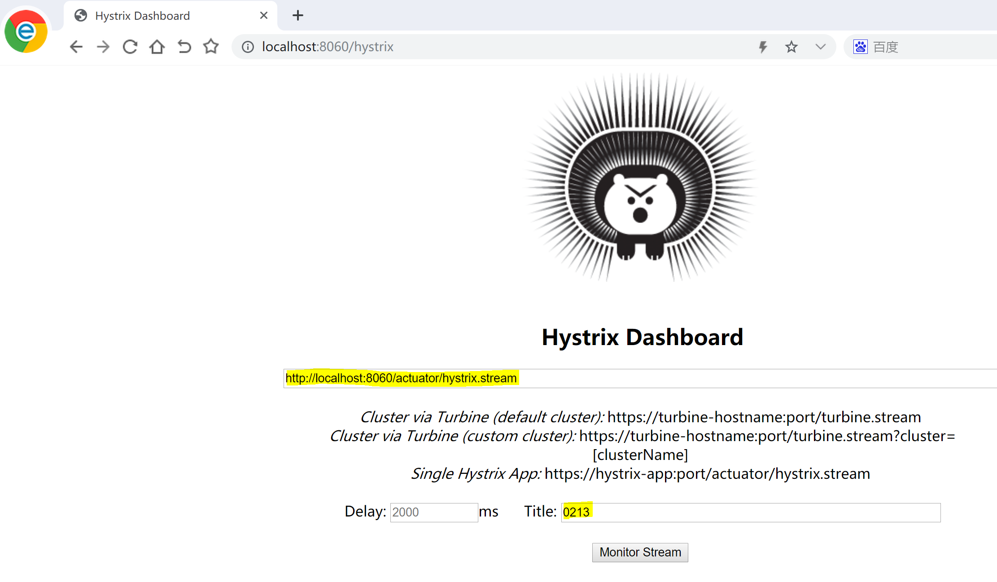Reload the page with refresh icon

tap(130, 47)
